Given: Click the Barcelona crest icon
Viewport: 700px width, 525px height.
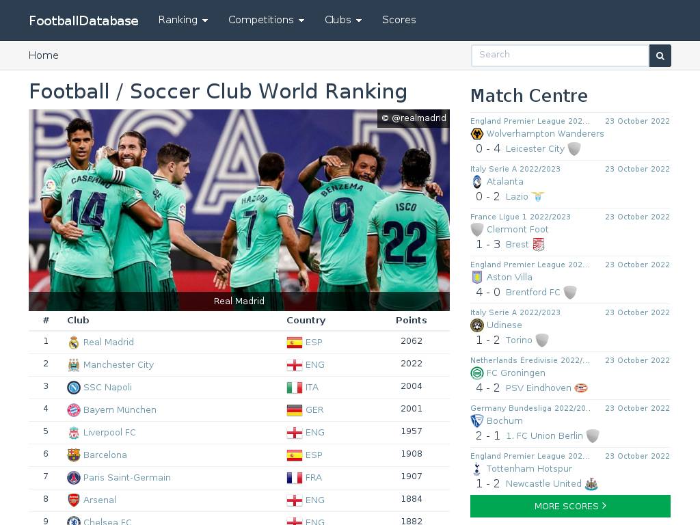Looking at the screenshot, I should click(x=74, y=455).
